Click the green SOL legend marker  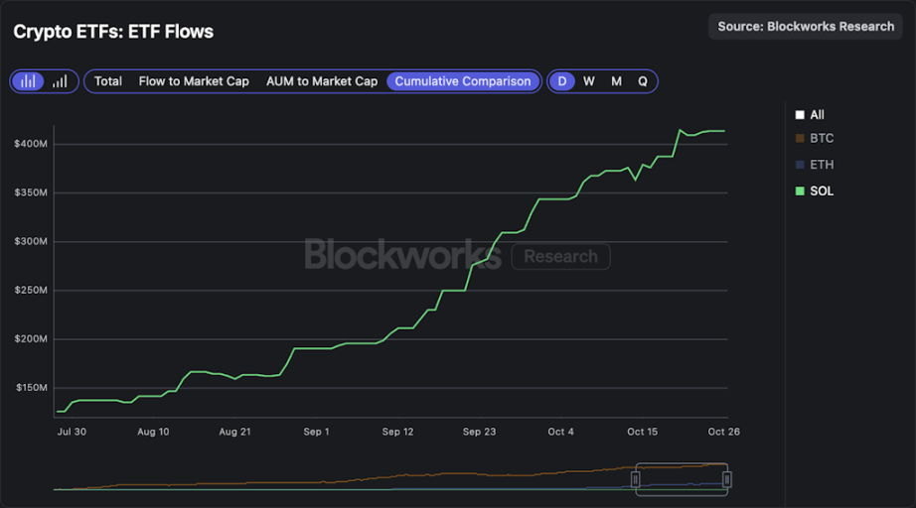pyautogui.click(x=800, y=190)
